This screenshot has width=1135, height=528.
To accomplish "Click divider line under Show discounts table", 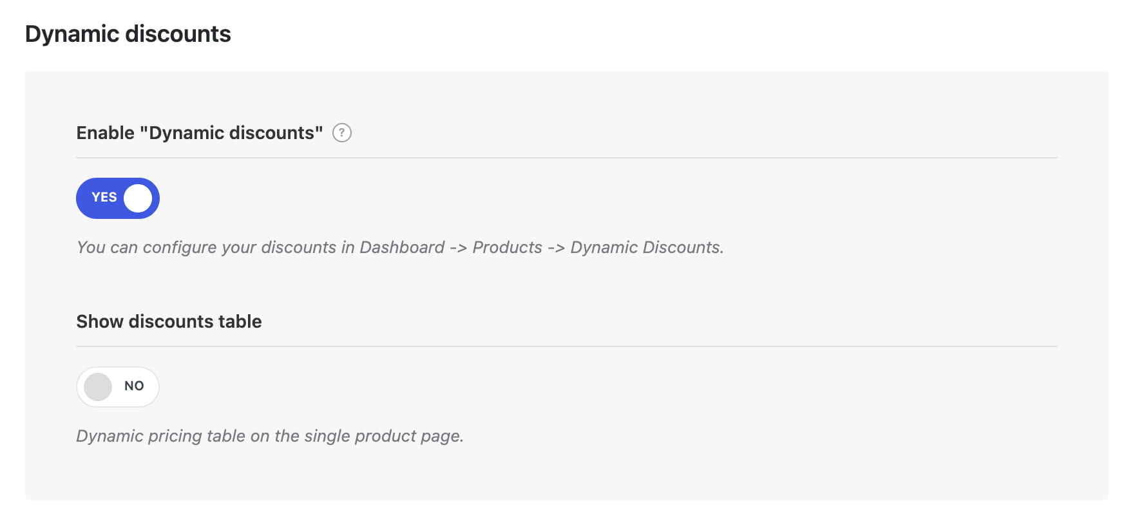I will pyautogui.click(x=567, y=346).
